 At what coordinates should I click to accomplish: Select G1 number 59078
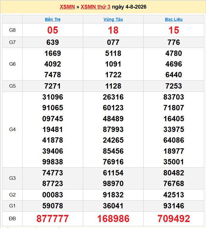click(53, 206)
